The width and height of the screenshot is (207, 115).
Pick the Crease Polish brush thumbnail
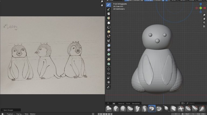137,109
